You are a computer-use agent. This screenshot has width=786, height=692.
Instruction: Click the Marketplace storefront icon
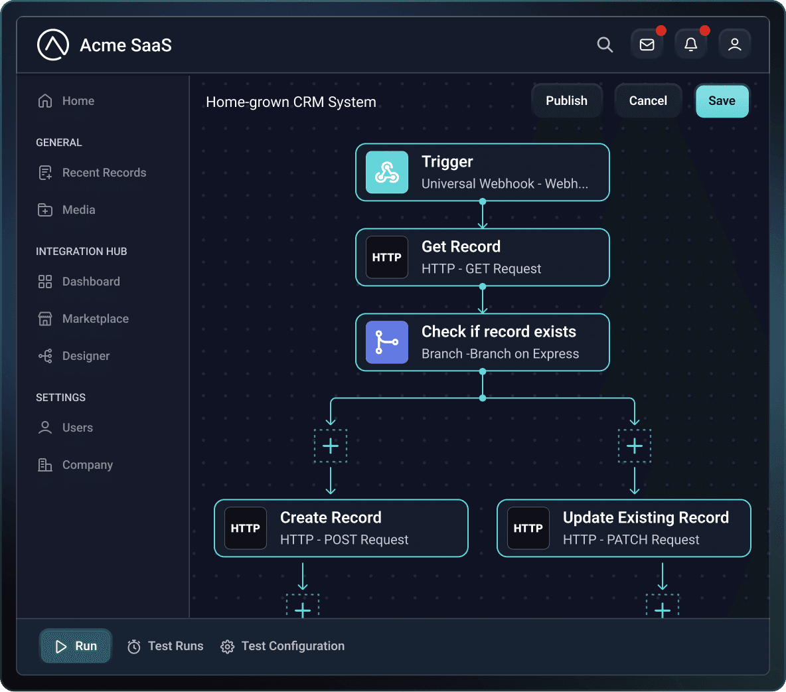(x=45, y=318)
